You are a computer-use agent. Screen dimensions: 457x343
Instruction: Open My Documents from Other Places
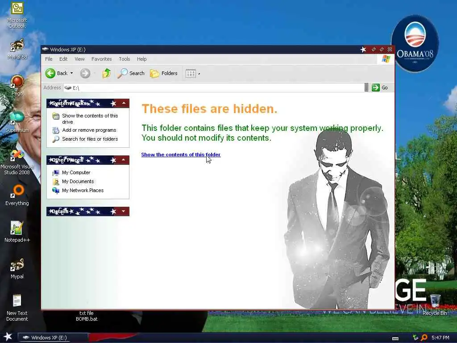click(78, 181)
